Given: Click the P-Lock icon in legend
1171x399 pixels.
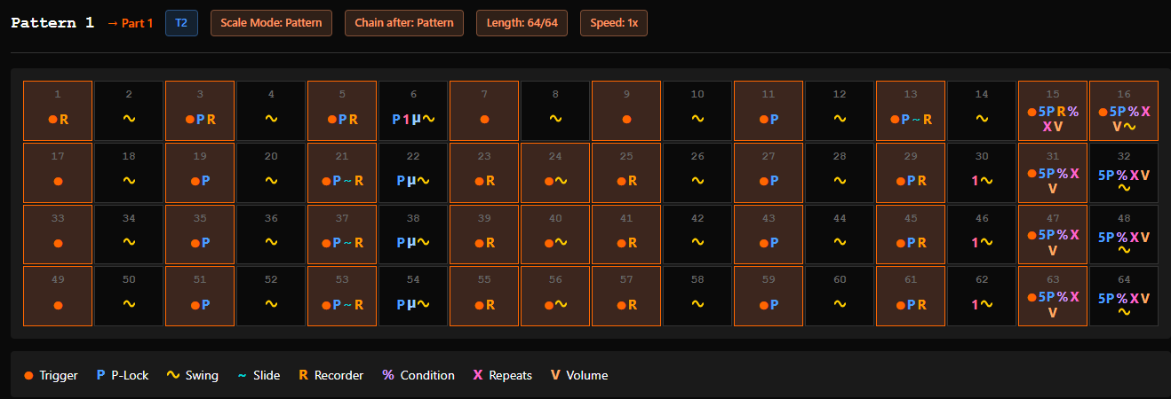Looking at the screenshot, I should point(100,375).
